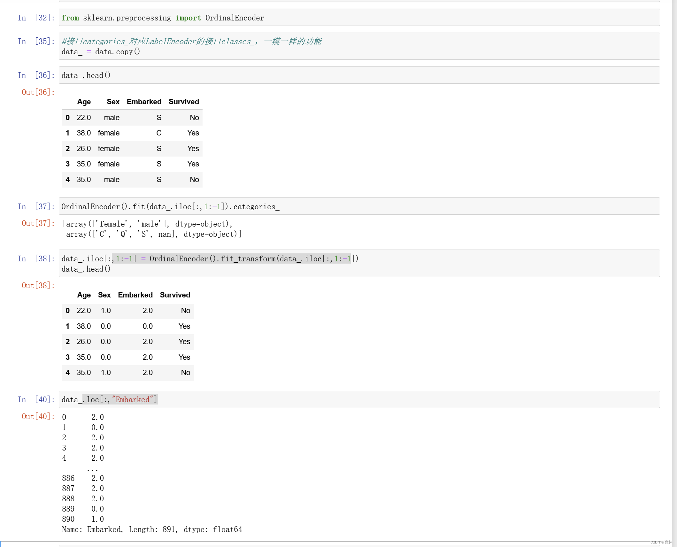Click 'male' in row 4 of Out[36]
Viewport: 677px width, 547px height.
112,180
